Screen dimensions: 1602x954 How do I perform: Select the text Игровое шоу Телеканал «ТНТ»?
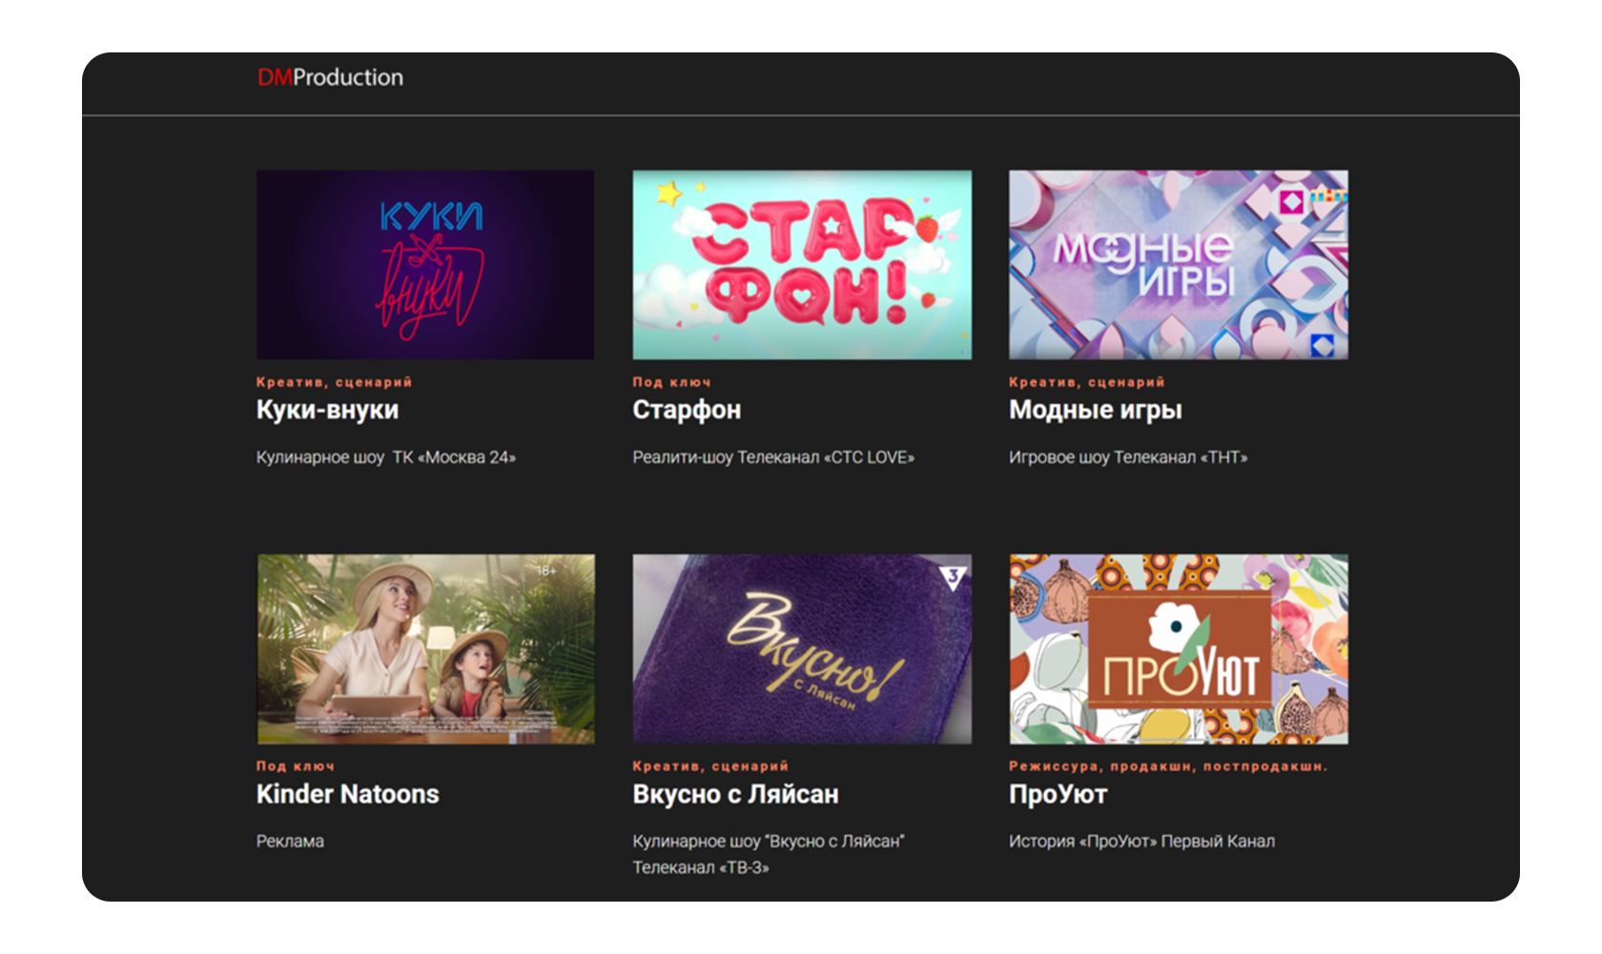tap(1128, 457)
